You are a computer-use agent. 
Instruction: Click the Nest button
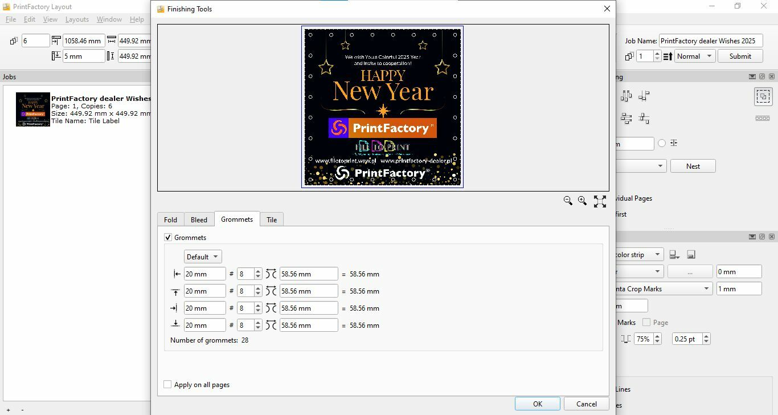coord(693,166)
